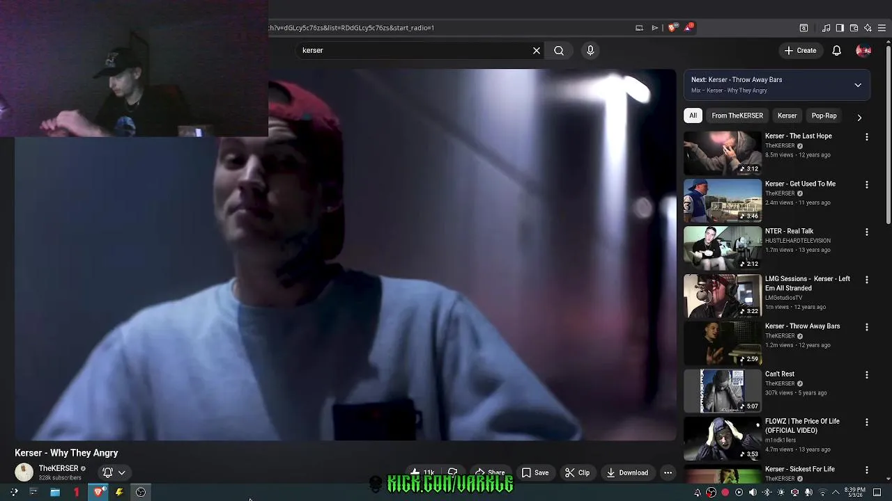The width and height of the screenshot is (892, 501).
Task: Collapse the Mix playlist panel chevron
Action: (x=858, y=85)
